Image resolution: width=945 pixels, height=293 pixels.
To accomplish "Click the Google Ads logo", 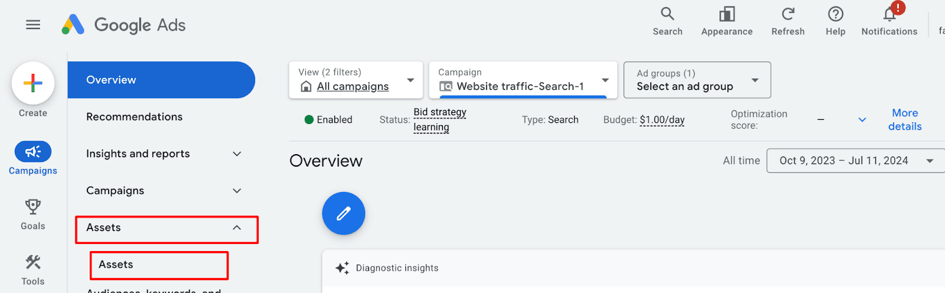I will pos(123,25).
